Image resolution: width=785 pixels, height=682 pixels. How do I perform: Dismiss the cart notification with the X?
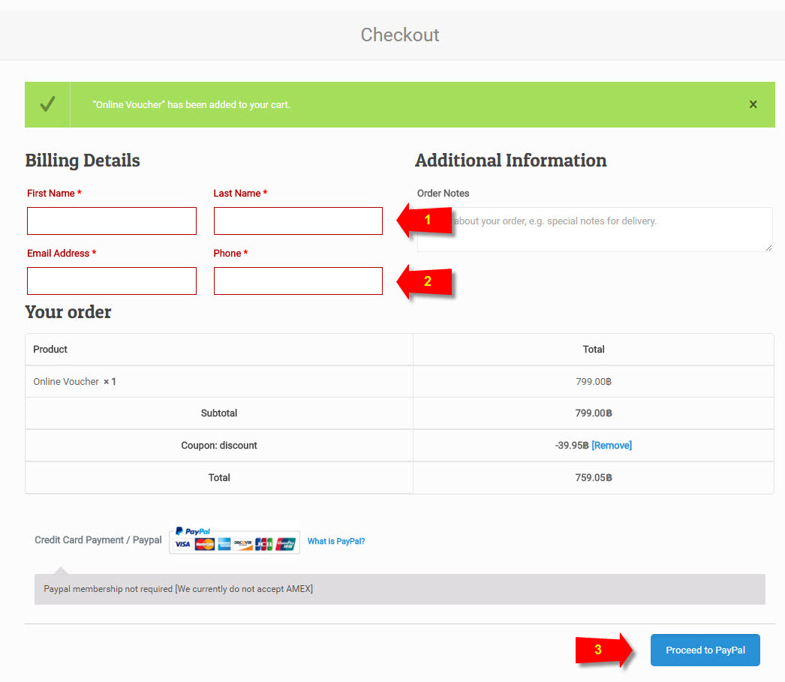click(753, 104)
